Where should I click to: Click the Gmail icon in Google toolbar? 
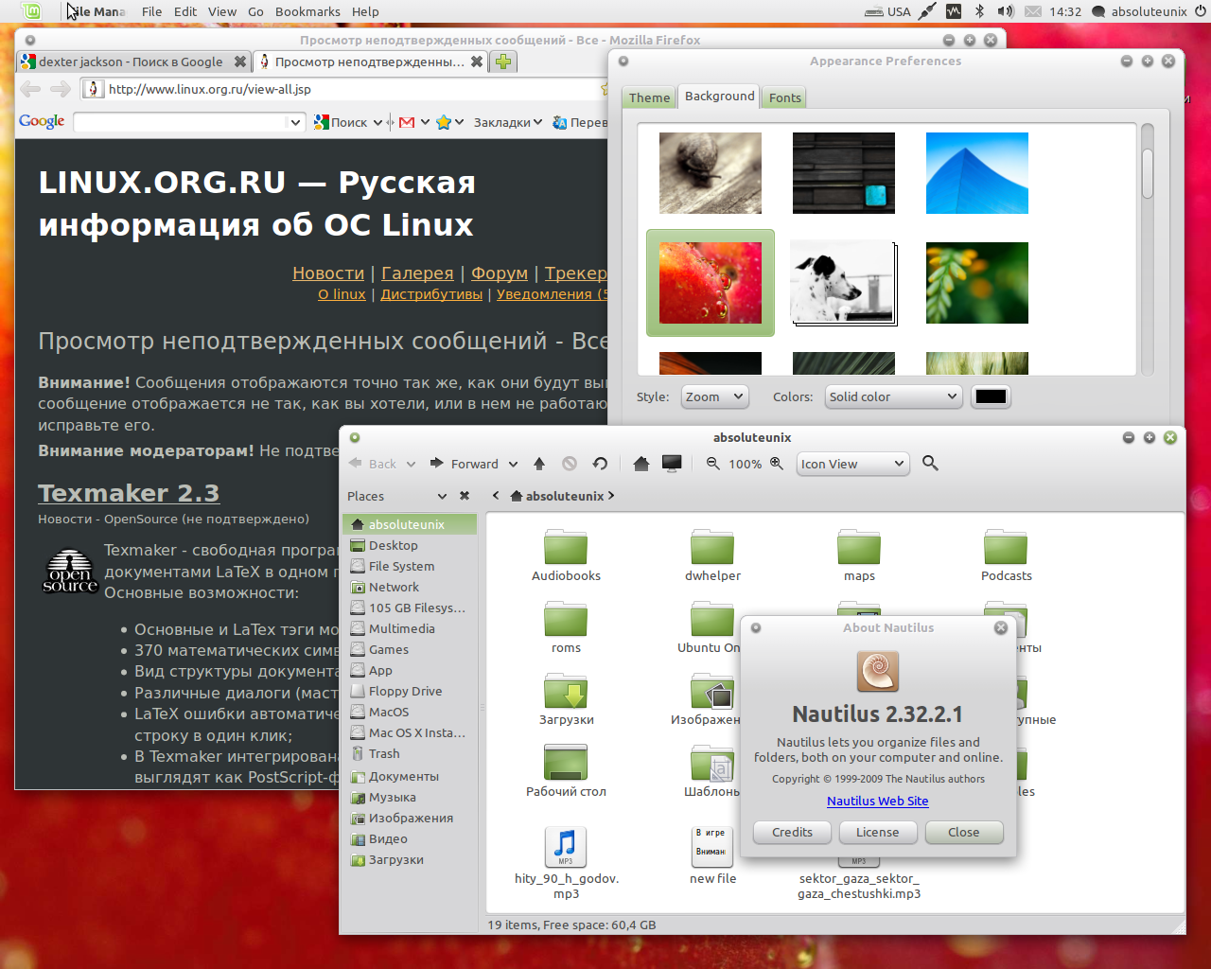coord(407,122)
